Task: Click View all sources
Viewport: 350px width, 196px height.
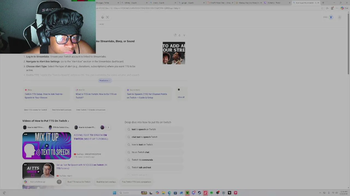Action: pyautogui.click(x=181, y=97)
